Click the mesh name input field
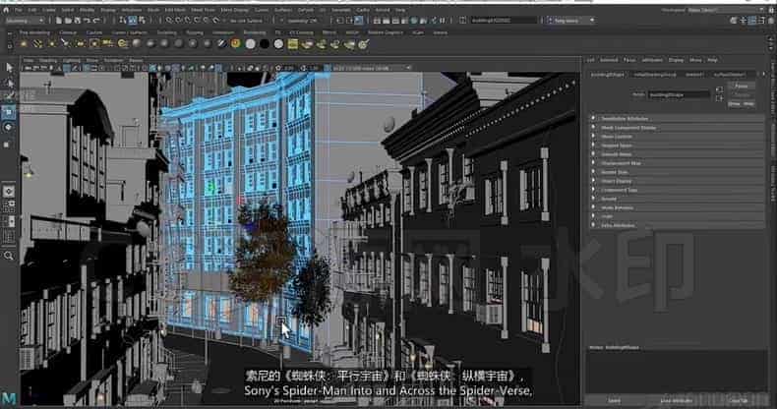Screen dimensions: 777x409 [x=679, y=94]
